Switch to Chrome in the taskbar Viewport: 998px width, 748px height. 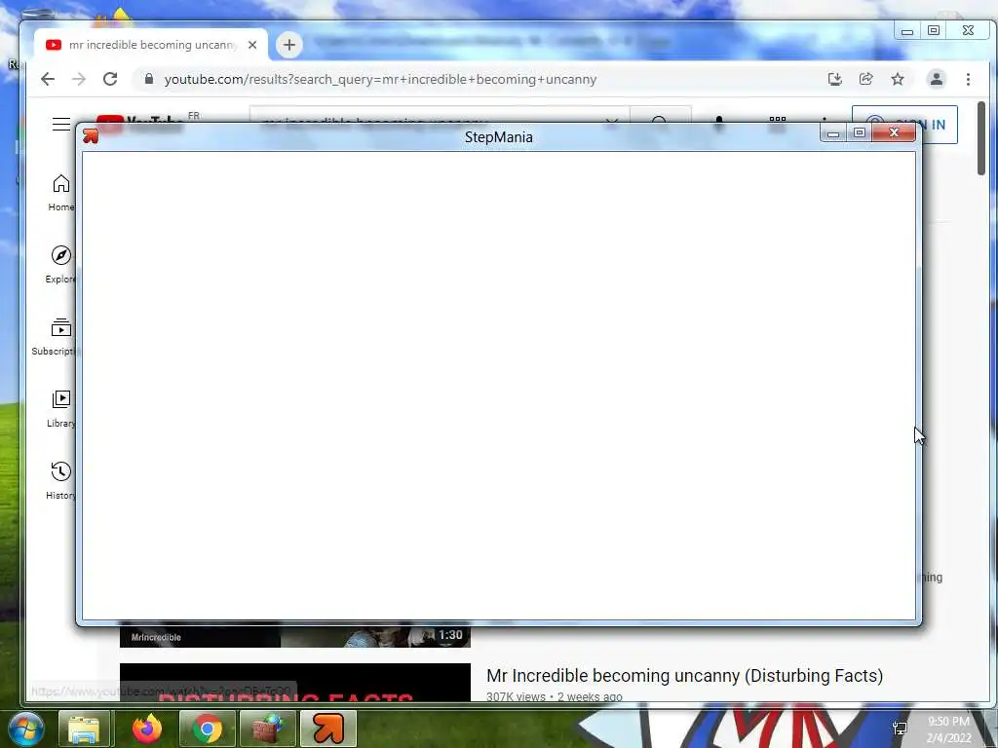point(208,729)
